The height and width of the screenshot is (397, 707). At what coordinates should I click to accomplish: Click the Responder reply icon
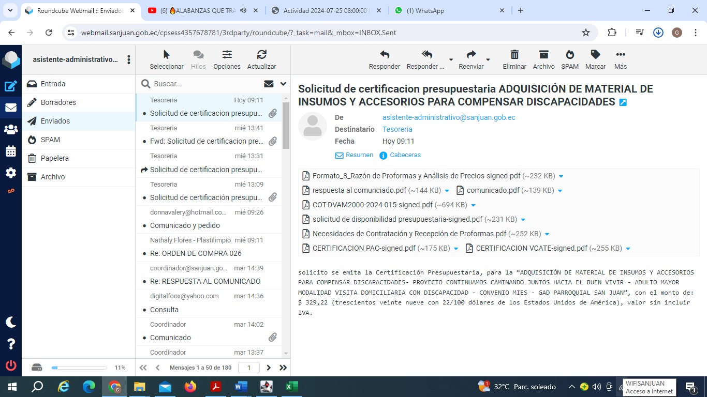(x=384, y=55)
